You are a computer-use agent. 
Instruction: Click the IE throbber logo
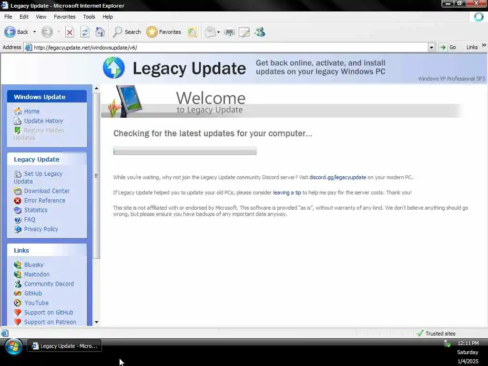click(478, 17)
